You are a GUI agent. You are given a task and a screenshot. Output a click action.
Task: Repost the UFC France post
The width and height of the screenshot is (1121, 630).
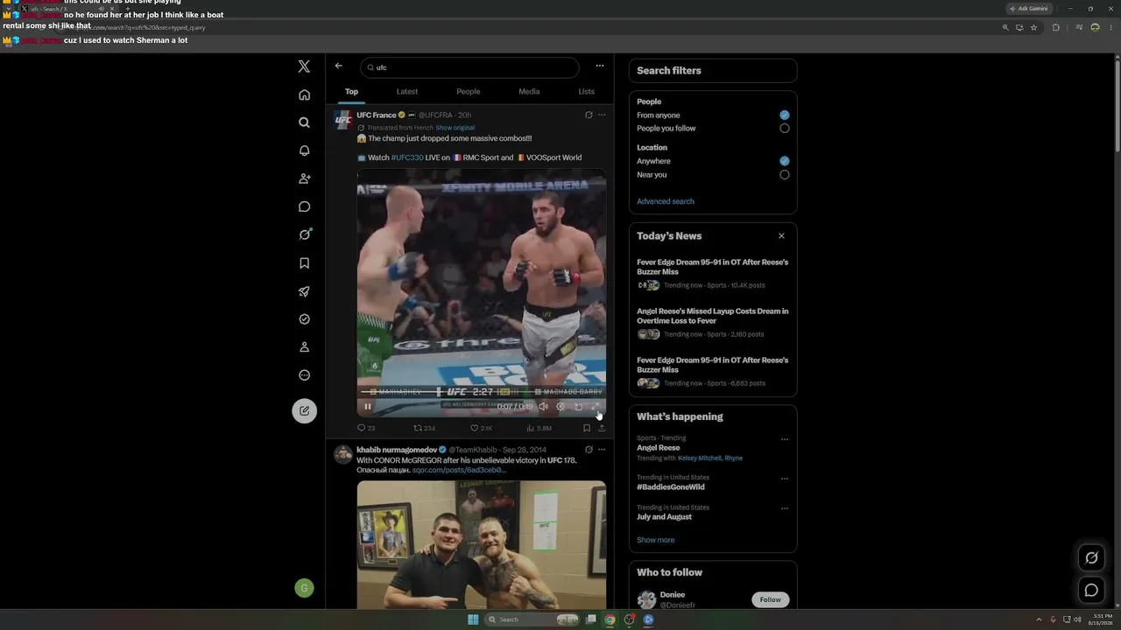point(424,428)
